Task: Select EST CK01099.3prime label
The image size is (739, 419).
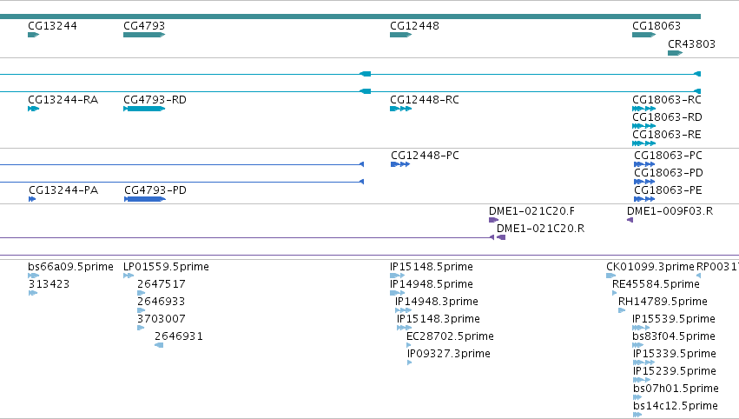Action: pos(650,267)
